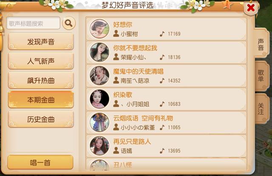Viewport: 272px width, 176px height.
Task: Click the music note icon beside 17169
Action: coord(162,34)
